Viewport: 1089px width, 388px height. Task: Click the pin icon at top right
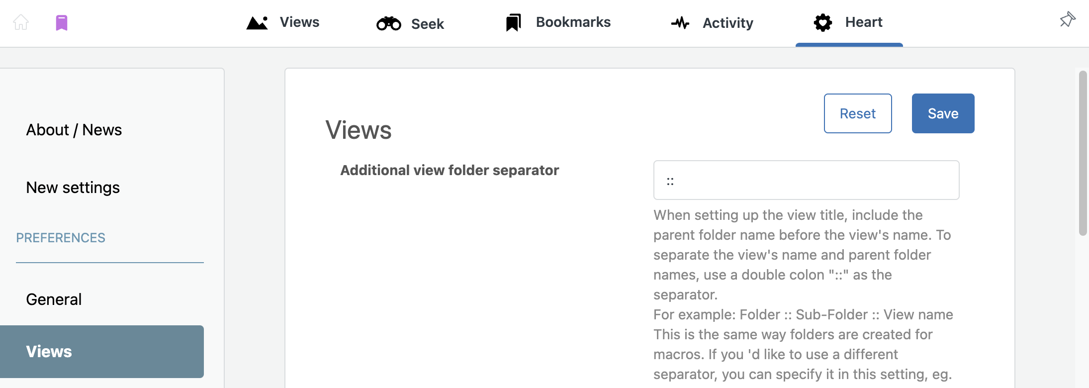1067,20
